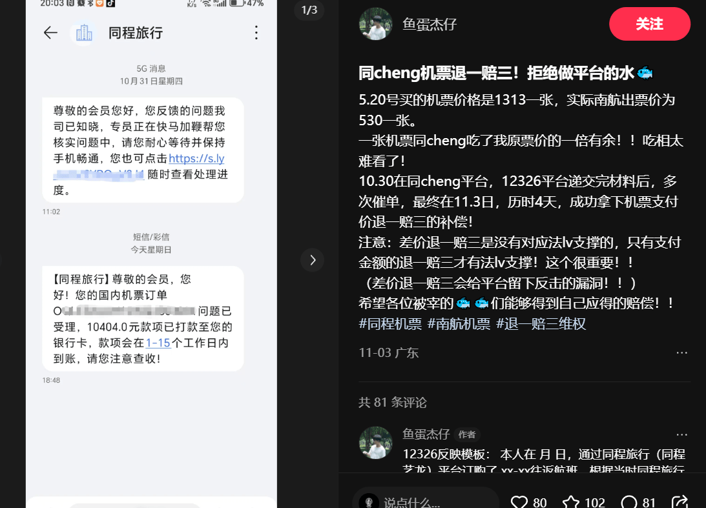Like the post with heart icon
Image resolution: width=706 pixels, height=508 pixels.
(519, 502)
